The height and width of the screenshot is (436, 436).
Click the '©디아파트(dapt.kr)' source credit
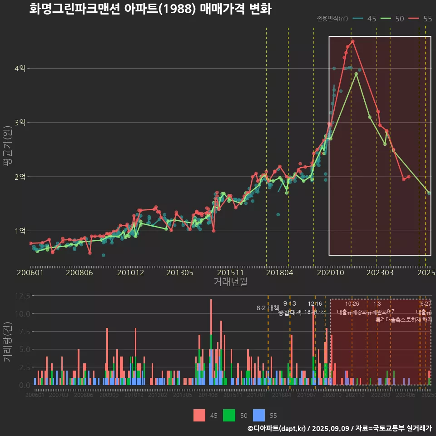click(277, 428)
